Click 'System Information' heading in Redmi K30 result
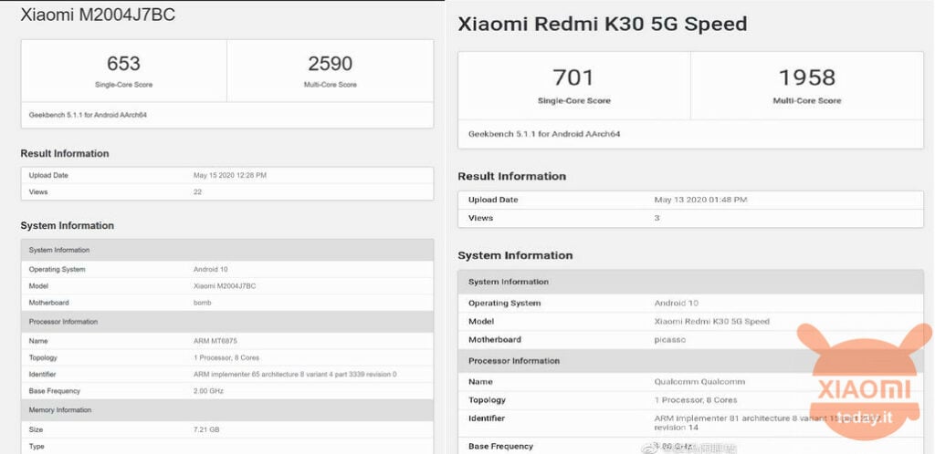Screen dimensions: 935x454 point(515,255)
